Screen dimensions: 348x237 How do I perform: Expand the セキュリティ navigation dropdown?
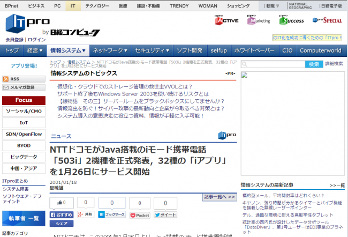pyautogui.click(x=152, y=50)
